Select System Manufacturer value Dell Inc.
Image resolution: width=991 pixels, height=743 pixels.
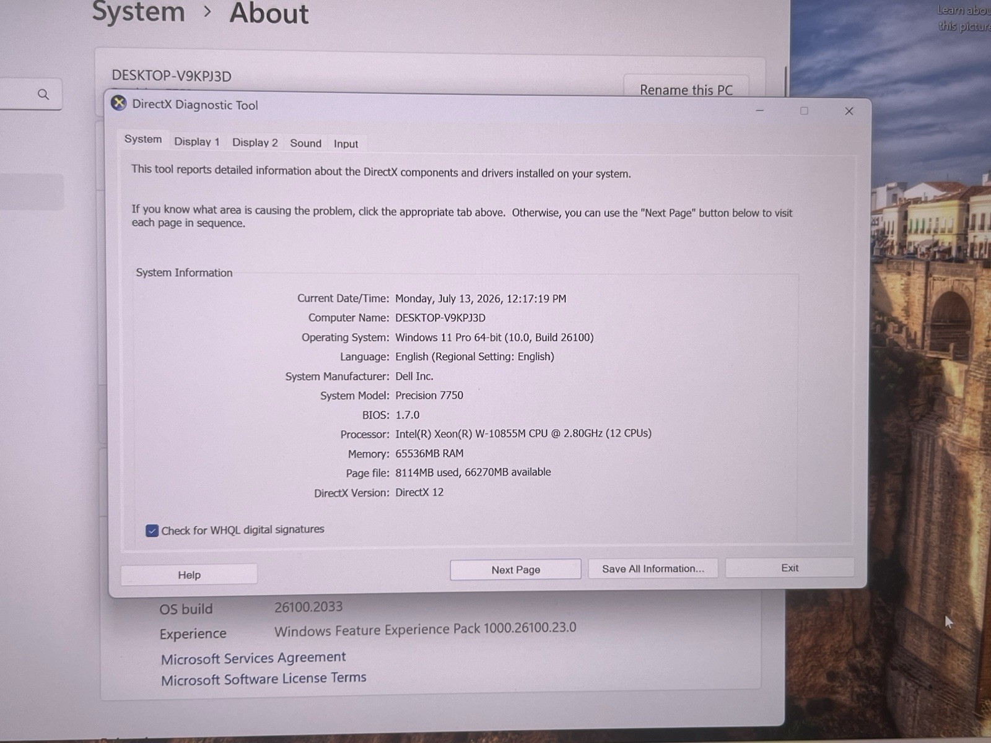click(x=414, y=376)
